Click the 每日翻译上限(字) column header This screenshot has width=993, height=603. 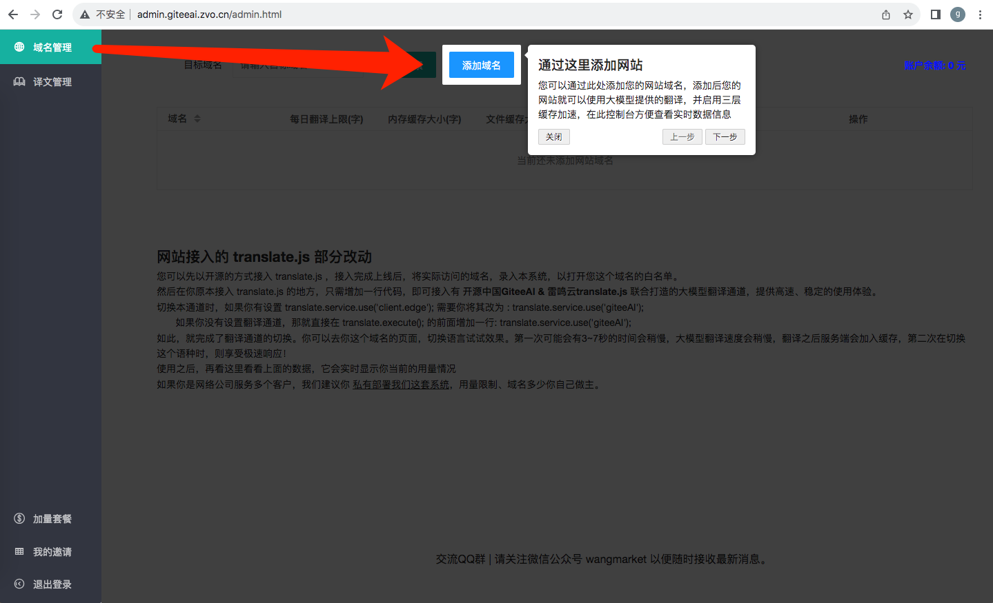(x=326, y=119)
